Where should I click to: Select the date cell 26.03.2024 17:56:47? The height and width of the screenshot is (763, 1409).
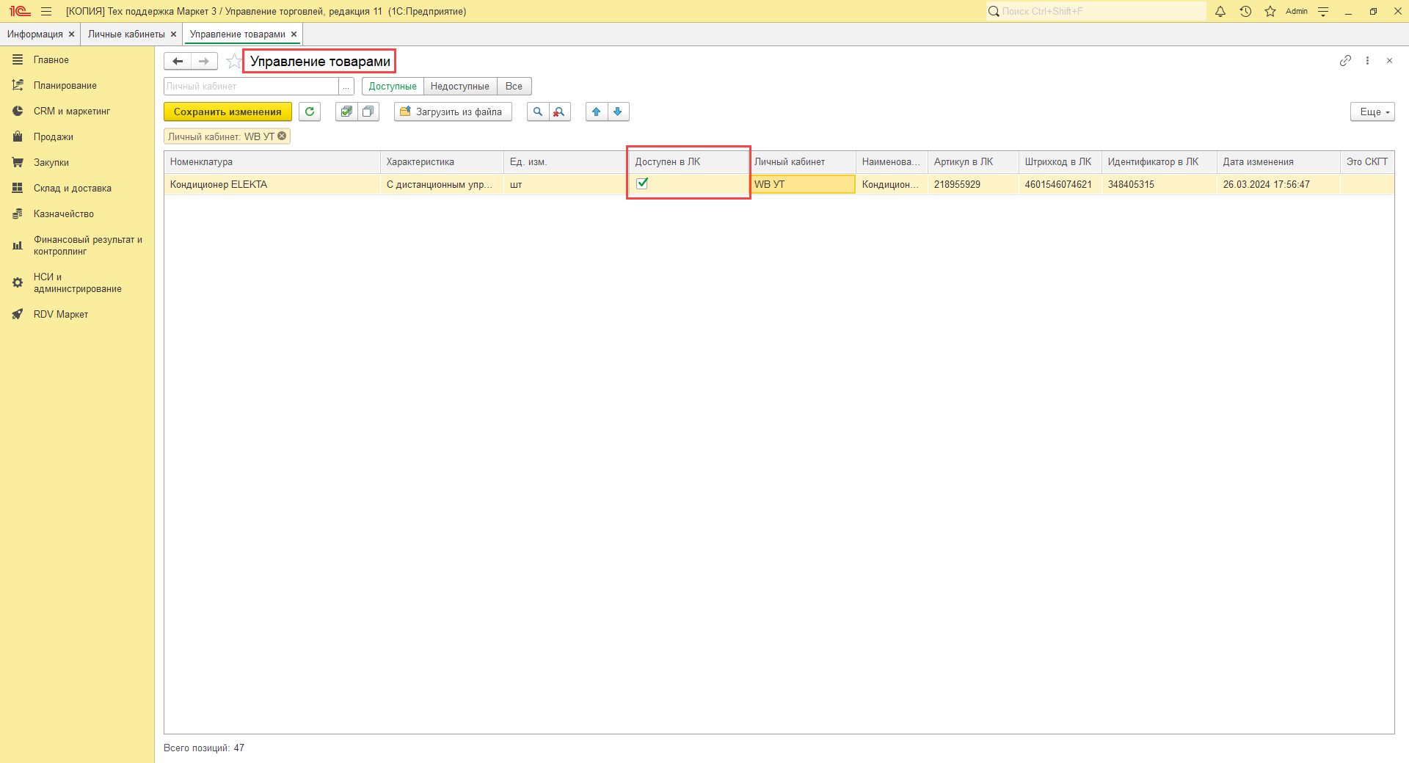click(x=1278, y=185)
